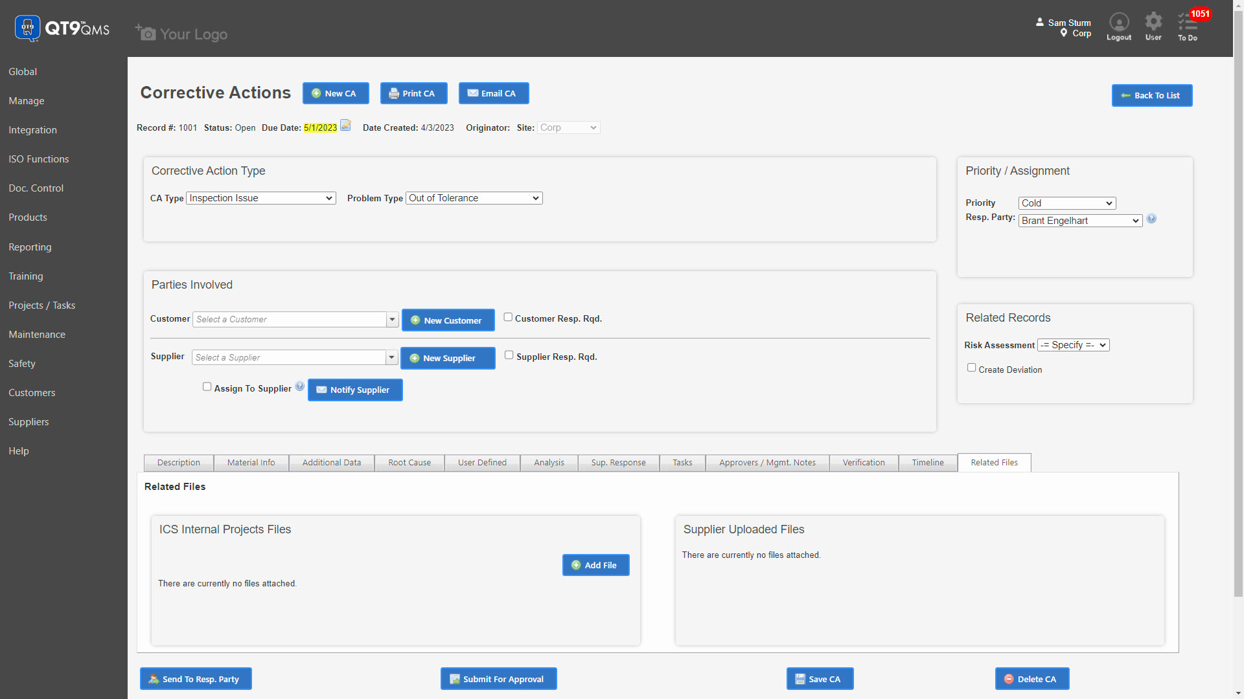
Task: Open the To Do list showing 1051 items
Action: [1188, 25]
